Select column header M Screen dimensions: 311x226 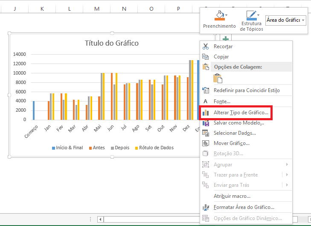click(x=97, y=9)
